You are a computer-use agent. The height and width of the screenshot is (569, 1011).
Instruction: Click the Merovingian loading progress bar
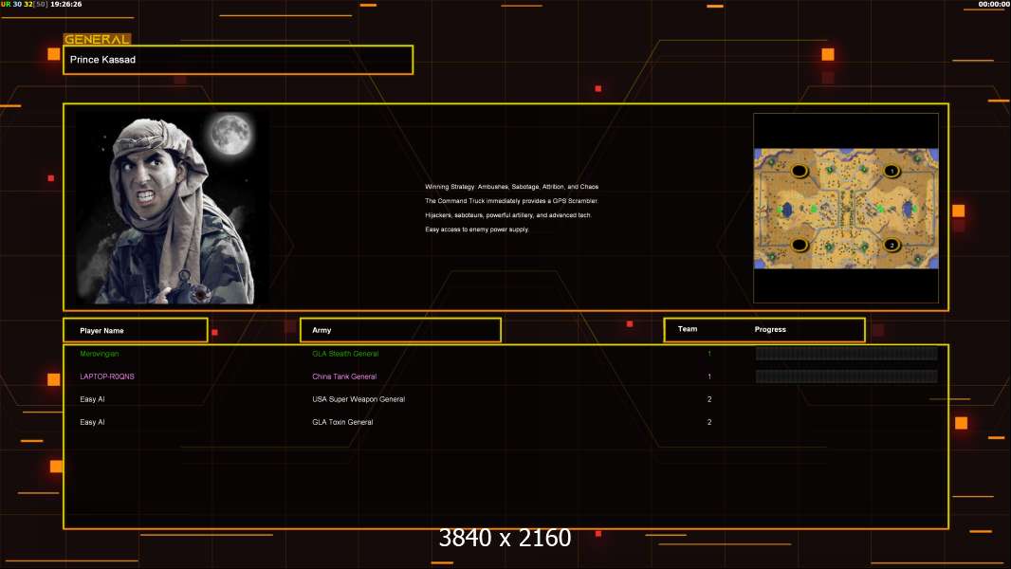click(x=846, y=353)
